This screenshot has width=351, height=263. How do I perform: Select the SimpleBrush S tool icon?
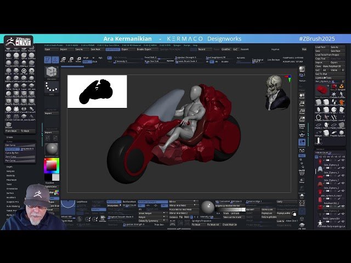coord(341,87)
